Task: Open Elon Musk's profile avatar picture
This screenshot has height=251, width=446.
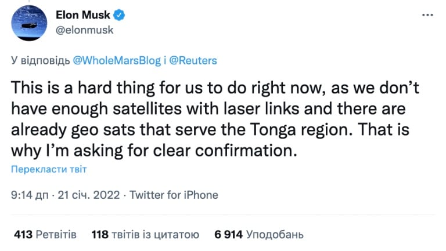Action: 29,23
